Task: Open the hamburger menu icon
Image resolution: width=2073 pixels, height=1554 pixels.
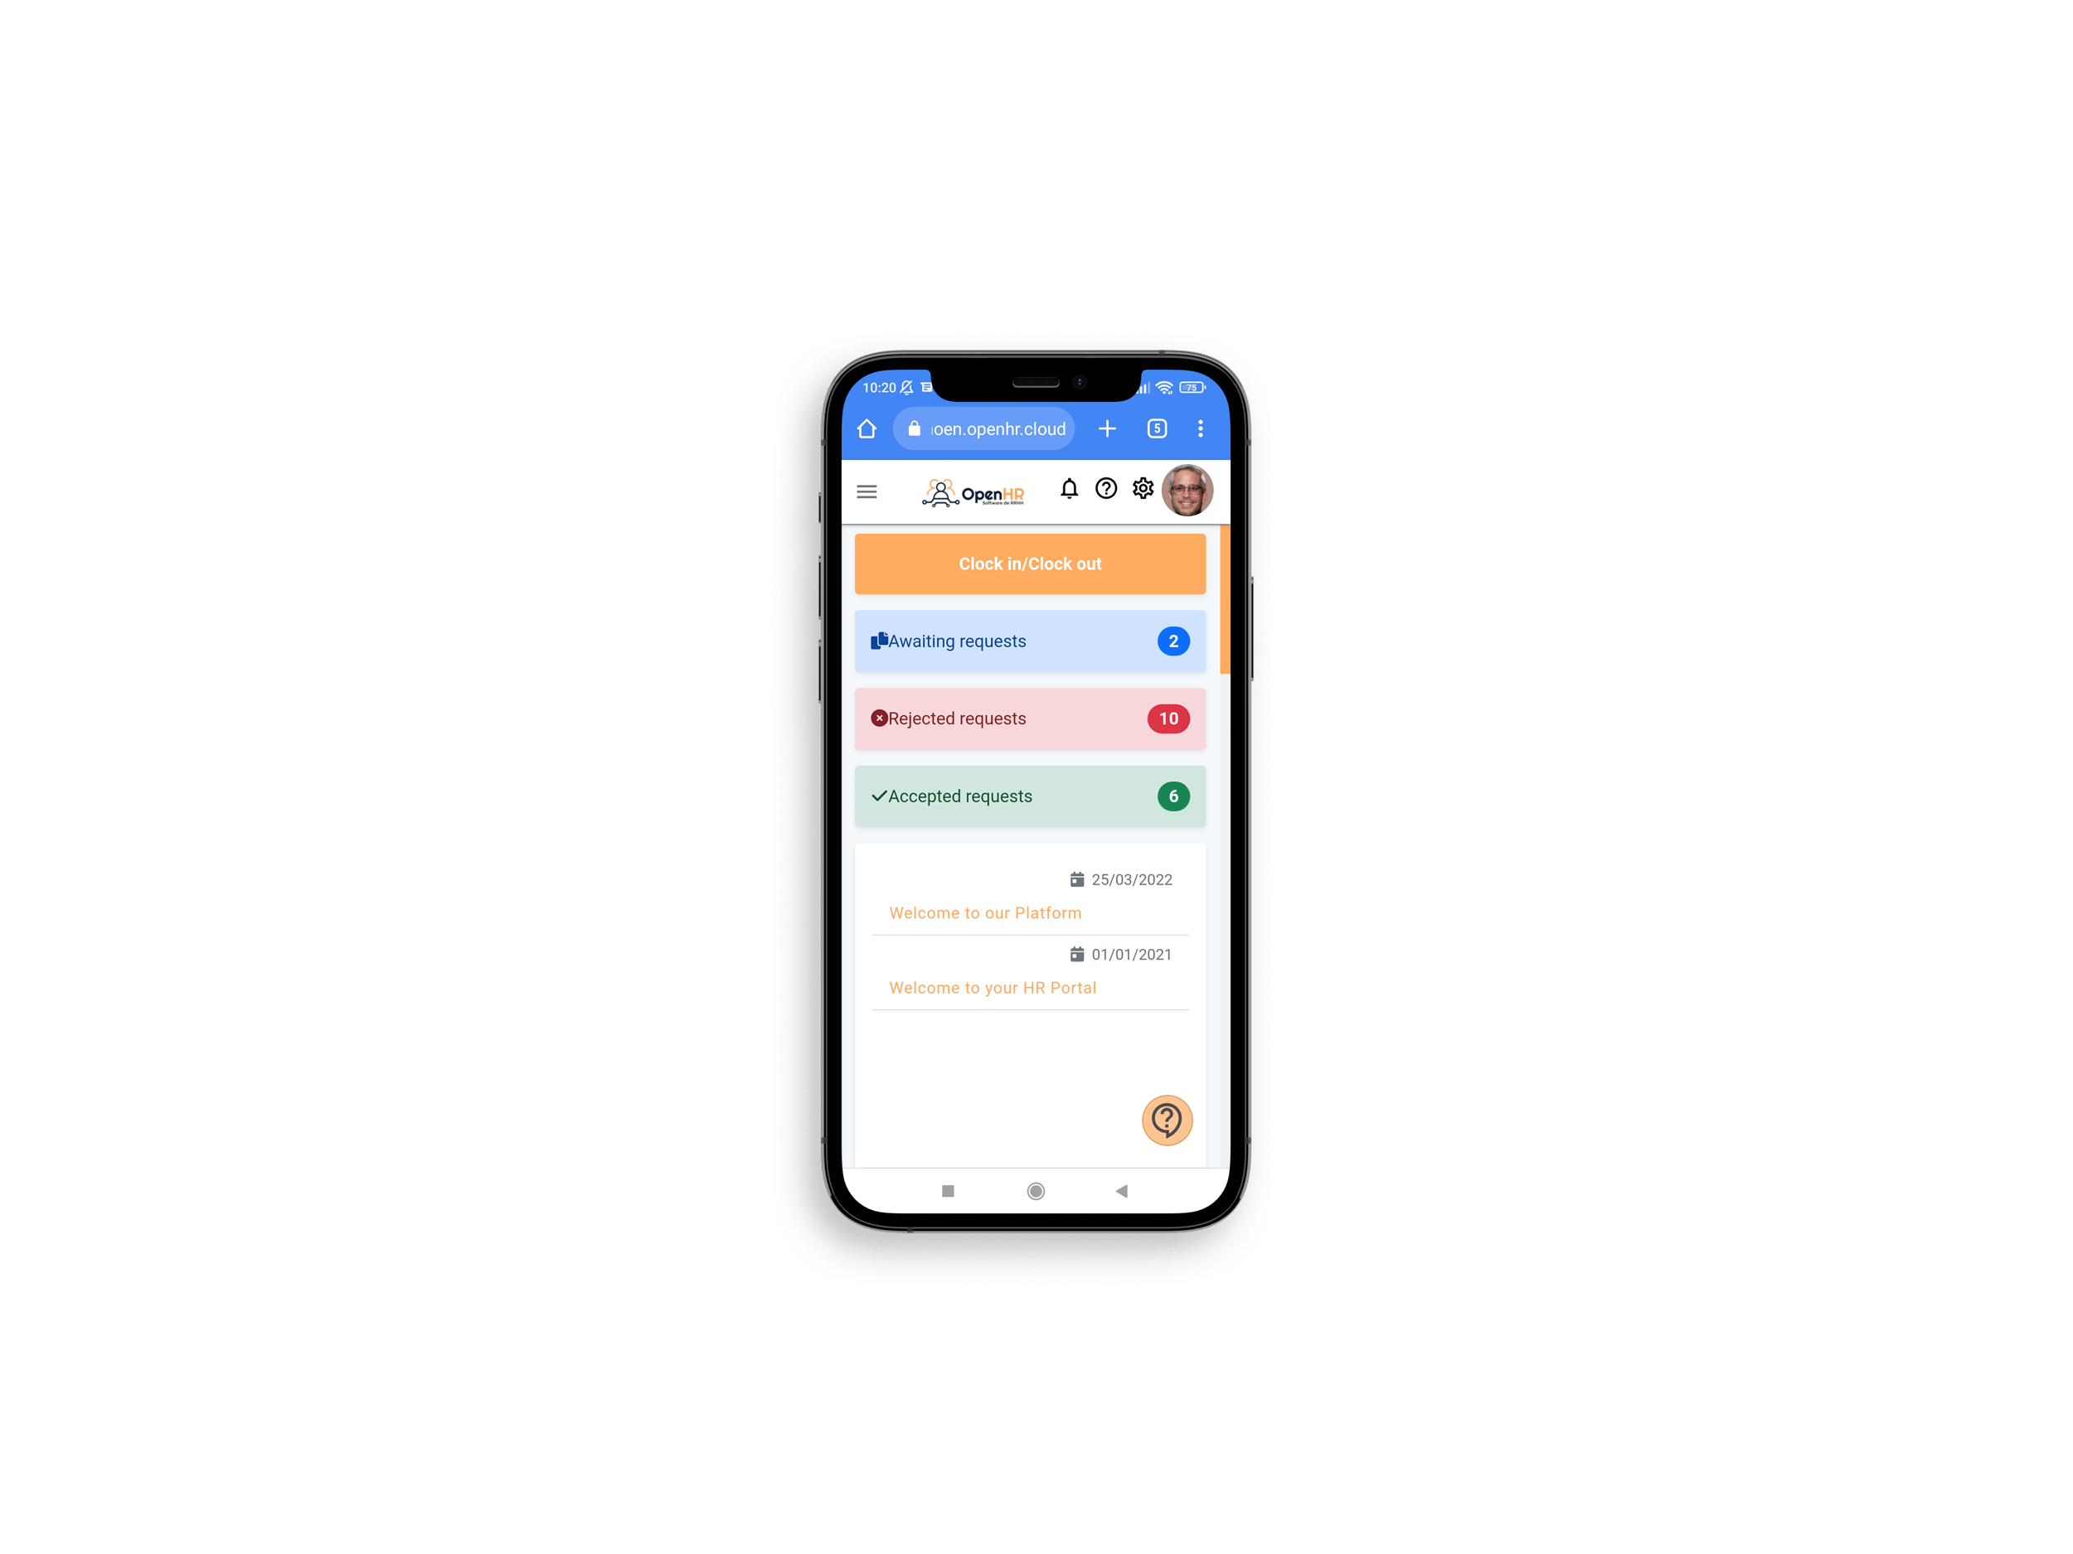Action: click(865, 490)
